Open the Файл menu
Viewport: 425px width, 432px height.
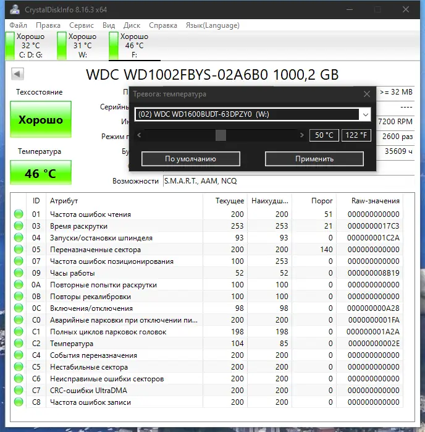pyautogui.click(x=18, y=25)
